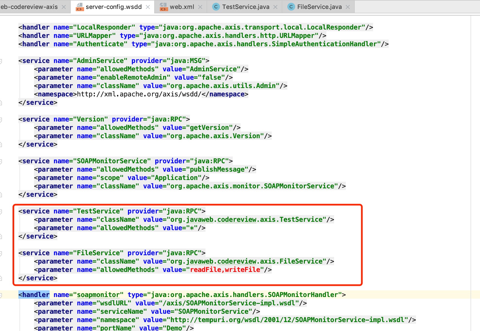The height and width of the screenshot is (331, 480).
Task: Click the FileService.java class icon
Action: click(291, 7)
